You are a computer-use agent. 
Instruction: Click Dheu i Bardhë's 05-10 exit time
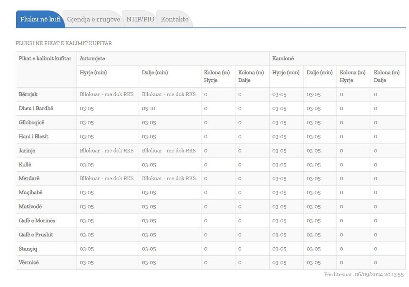point(149,109)
